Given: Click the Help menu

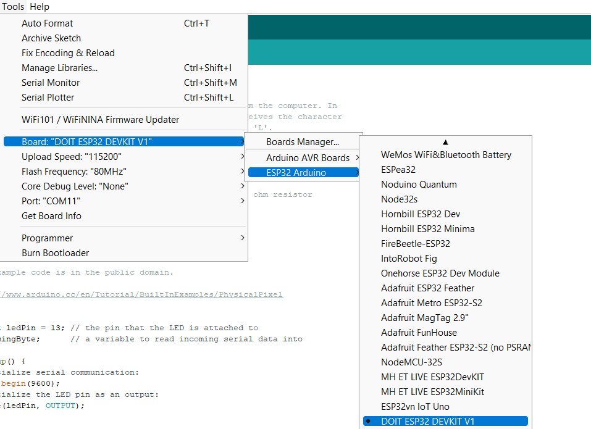Looking at the screenshot, I should 39,6.
